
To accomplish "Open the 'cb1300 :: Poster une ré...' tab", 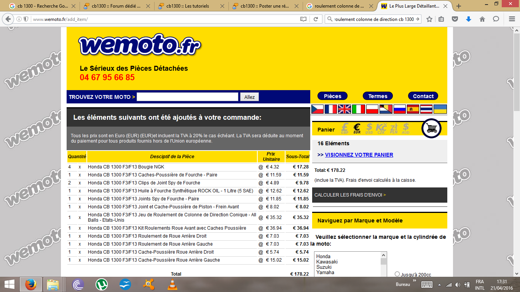I will 265,6.
